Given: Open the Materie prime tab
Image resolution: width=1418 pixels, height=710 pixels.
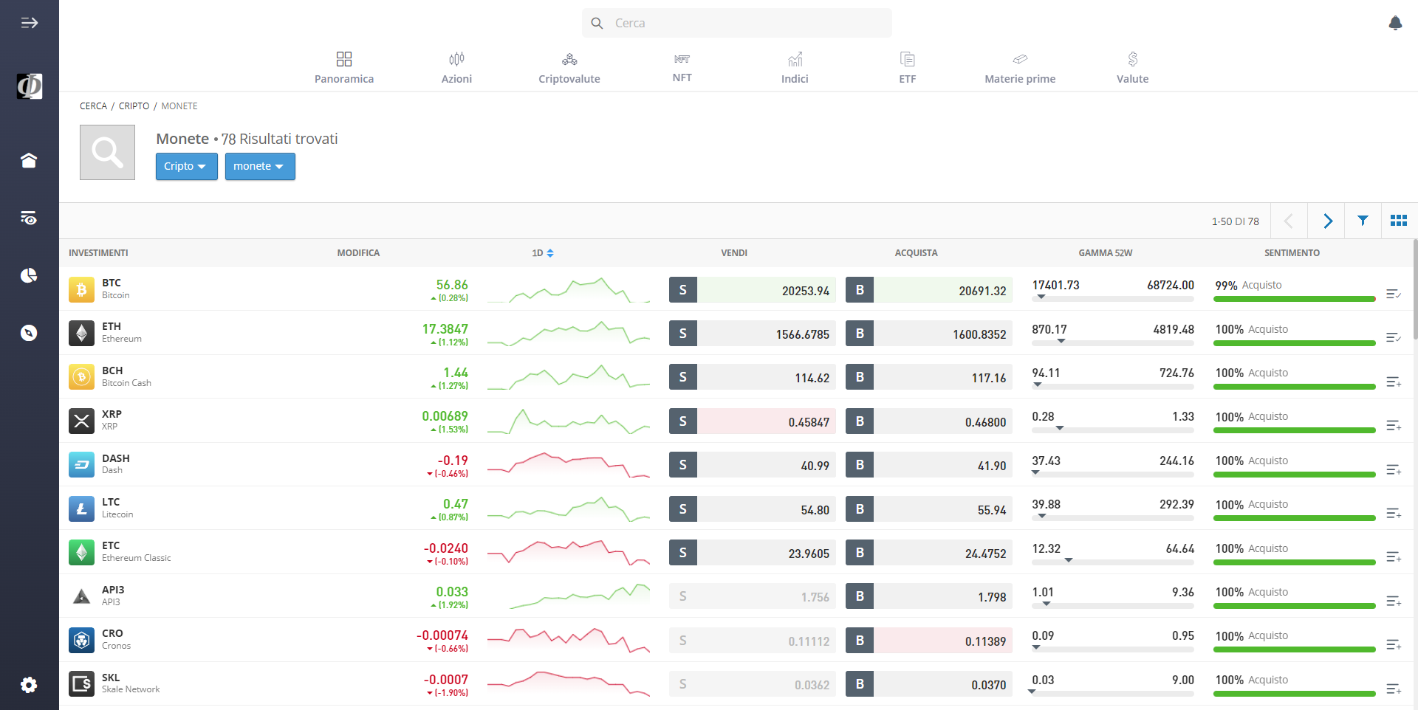Looking at the screenshot, I should click(1020, 68).
